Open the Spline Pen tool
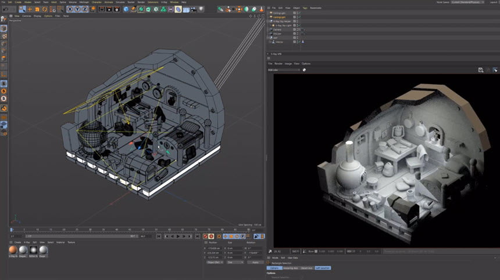Viewport: 500px width, 280px height. pyautogui.click(x=133, y=9)
